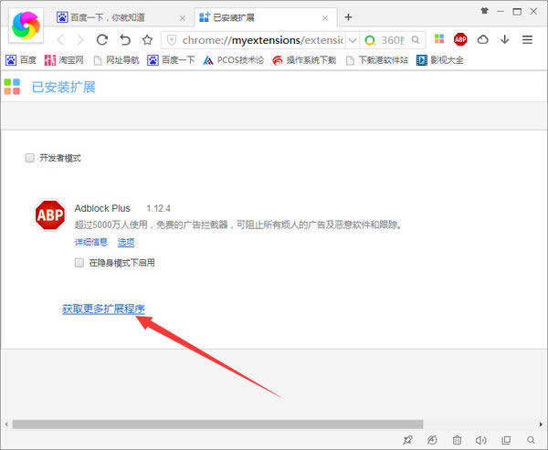Open the 网址导航 bookmark

pos(117,60)
